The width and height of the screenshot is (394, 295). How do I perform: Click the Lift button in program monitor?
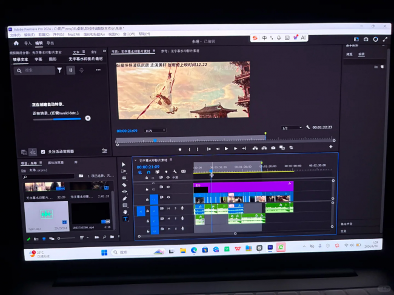click(255, 148)
